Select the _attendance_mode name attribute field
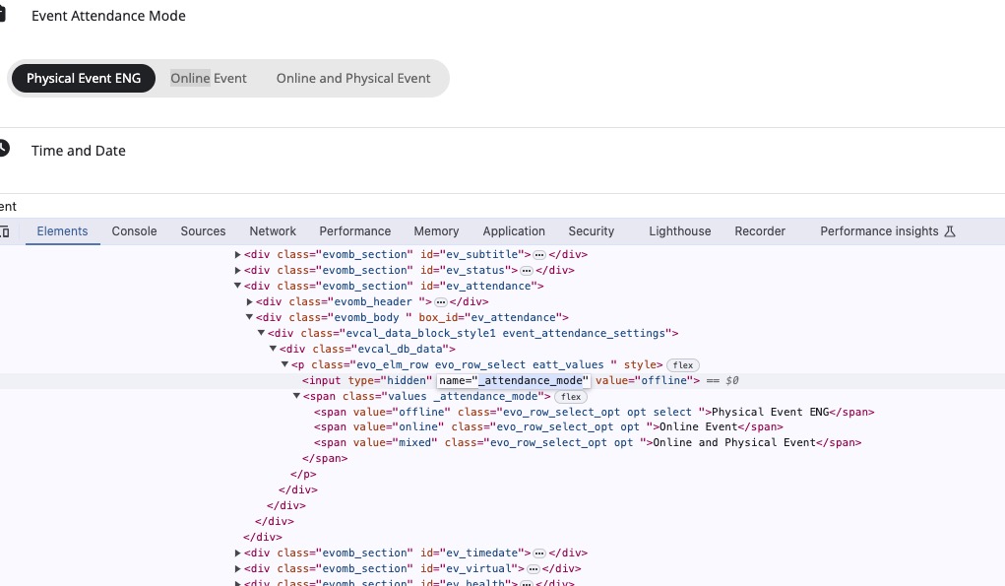Screen dimensions: 1005x586 coord(514,381)
